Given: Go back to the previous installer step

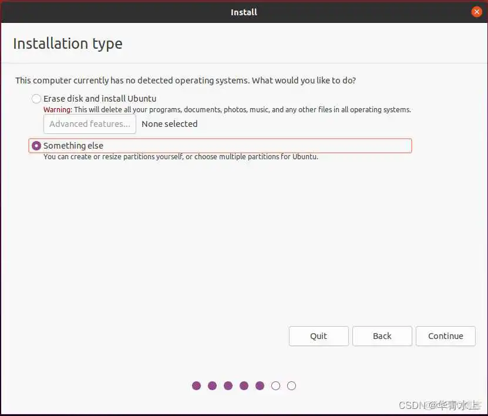Looking at the screenshot, I should click(382, 336).
